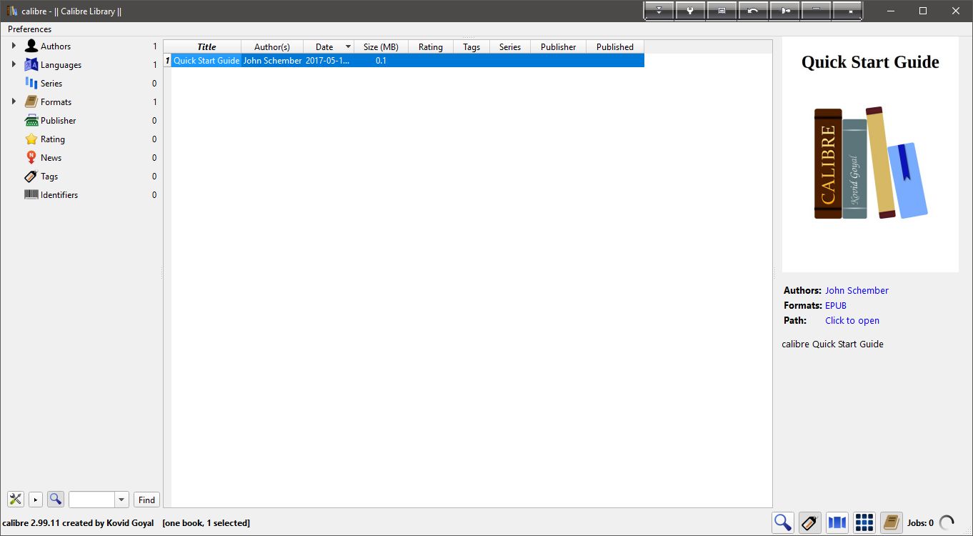Screen dimensions: 973x536
Task: Expand the Authors category
Action: click(x=14, y=46)
